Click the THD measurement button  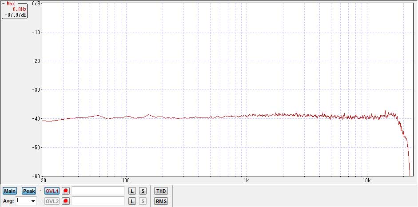[x=161, y=191]
